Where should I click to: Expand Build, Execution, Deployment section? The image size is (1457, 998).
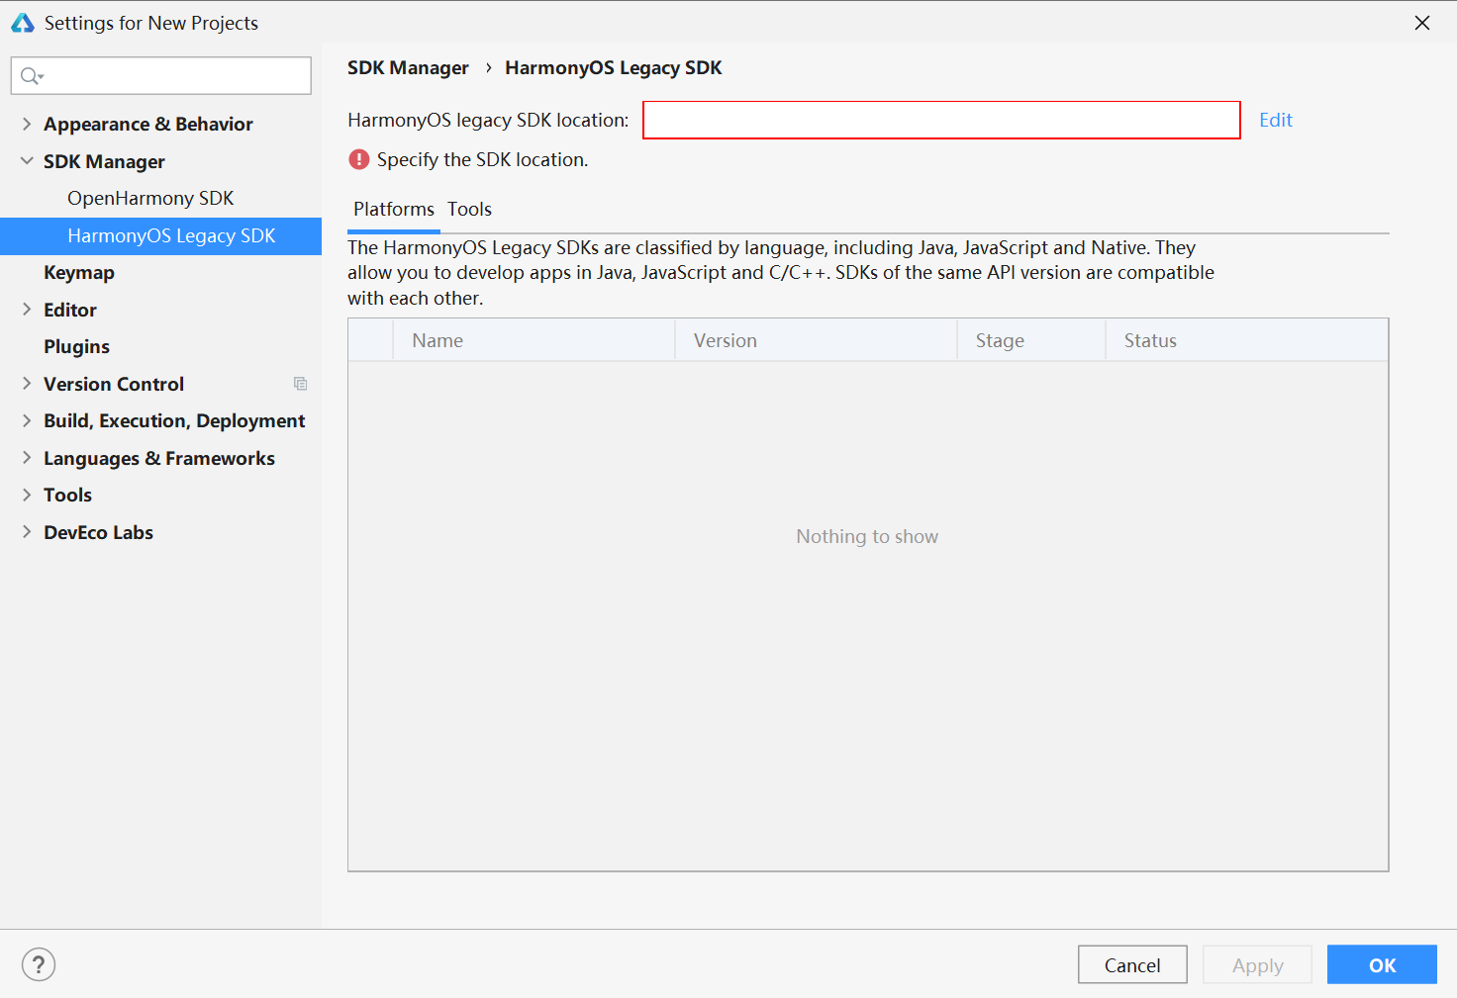tap(27, 420)
